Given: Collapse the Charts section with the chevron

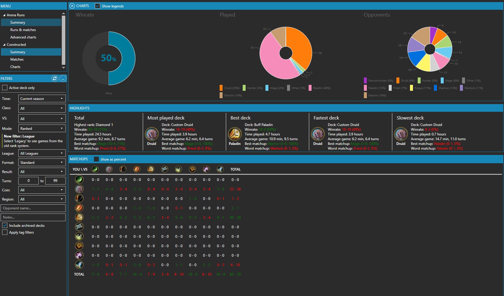Looking at the screenshot, I should [x=72, y=6].
